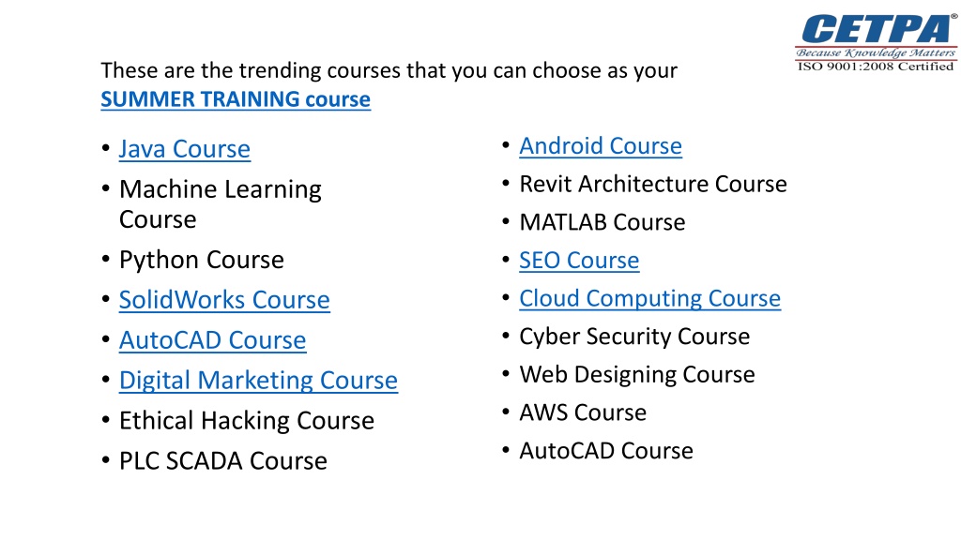Screen dimensions: 961x540
Task: Click the SEO Course hyperlink
Action: pos(579,261)
